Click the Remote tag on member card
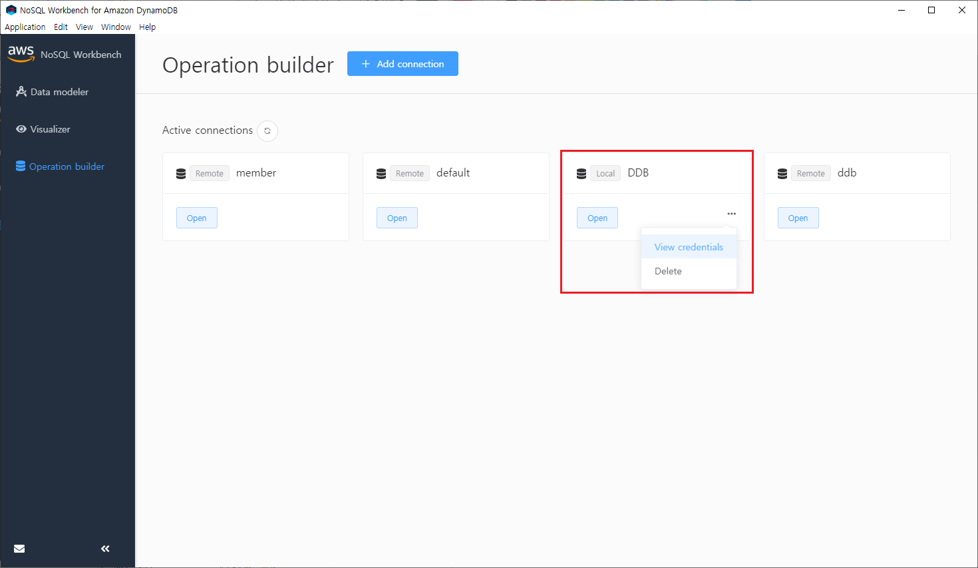Screen dimensions: 978x568 [210, 173]
